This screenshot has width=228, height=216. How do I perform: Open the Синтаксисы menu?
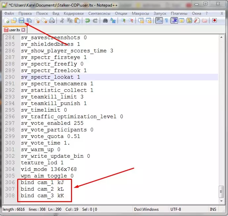[x=99, y=13]
